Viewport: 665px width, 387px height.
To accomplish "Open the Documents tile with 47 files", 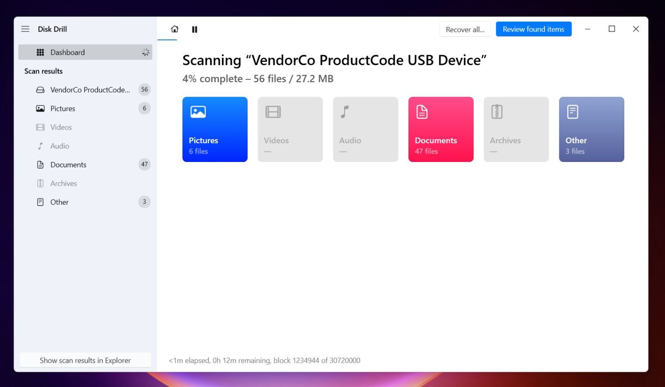I will pos(441,129).
